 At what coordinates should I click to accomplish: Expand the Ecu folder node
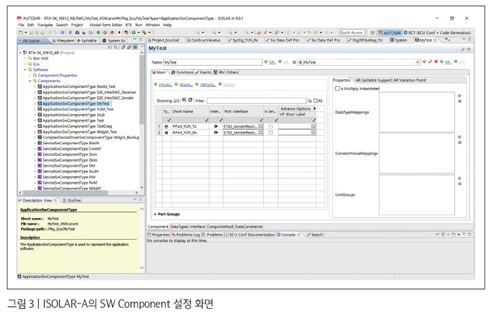click(26, 64)
